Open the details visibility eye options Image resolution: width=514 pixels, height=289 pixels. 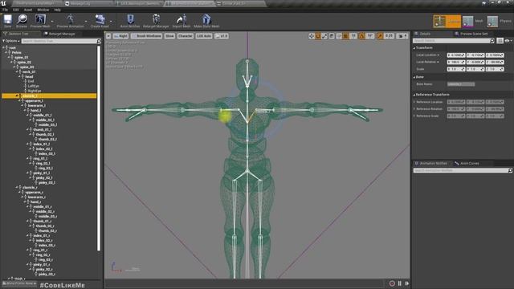[508, 41]
